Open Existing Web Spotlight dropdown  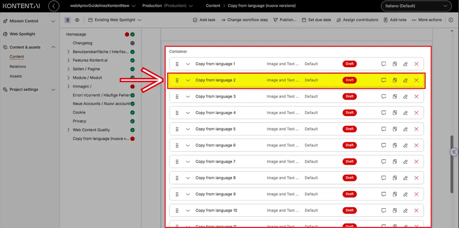point(115,20)
